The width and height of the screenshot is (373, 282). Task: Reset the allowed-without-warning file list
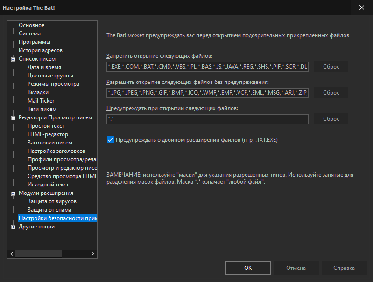point(331,93)
